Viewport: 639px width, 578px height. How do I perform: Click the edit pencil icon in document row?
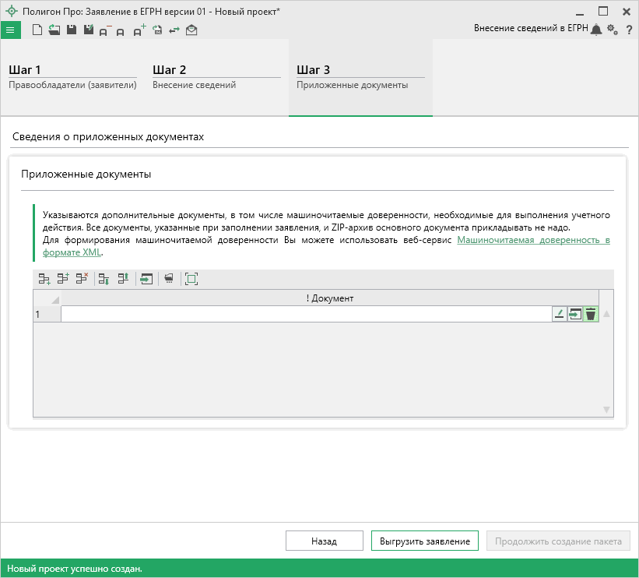click(559, 314)
